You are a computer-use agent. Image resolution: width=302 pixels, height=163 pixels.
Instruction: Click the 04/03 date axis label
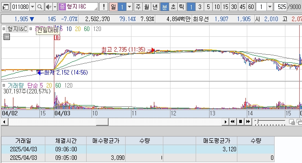pos(62,113)
